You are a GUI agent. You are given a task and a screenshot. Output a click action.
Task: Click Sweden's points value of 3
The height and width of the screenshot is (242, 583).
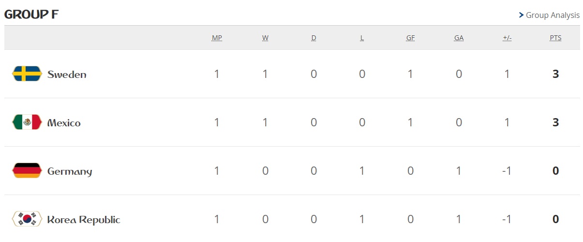pyautogui.click(x=555, y=74)
